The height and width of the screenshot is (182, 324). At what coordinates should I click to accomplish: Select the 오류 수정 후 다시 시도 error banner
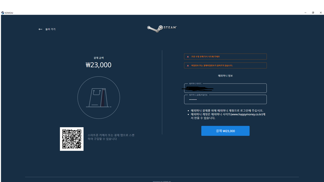click(225, 57)
